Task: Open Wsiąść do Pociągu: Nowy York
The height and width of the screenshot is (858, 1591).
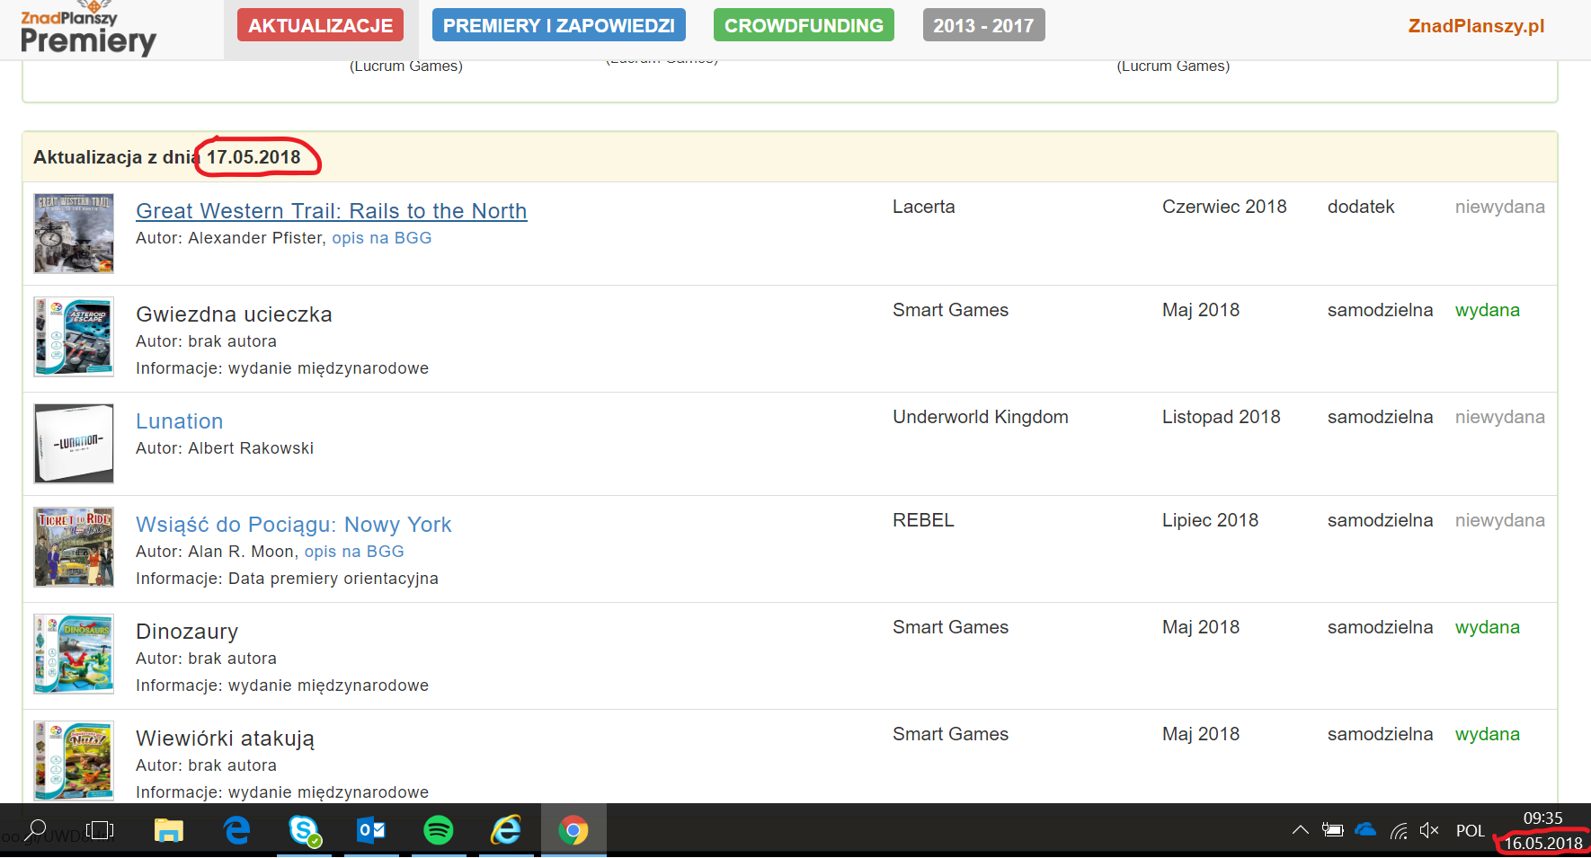Action: (x=293, y=525)
